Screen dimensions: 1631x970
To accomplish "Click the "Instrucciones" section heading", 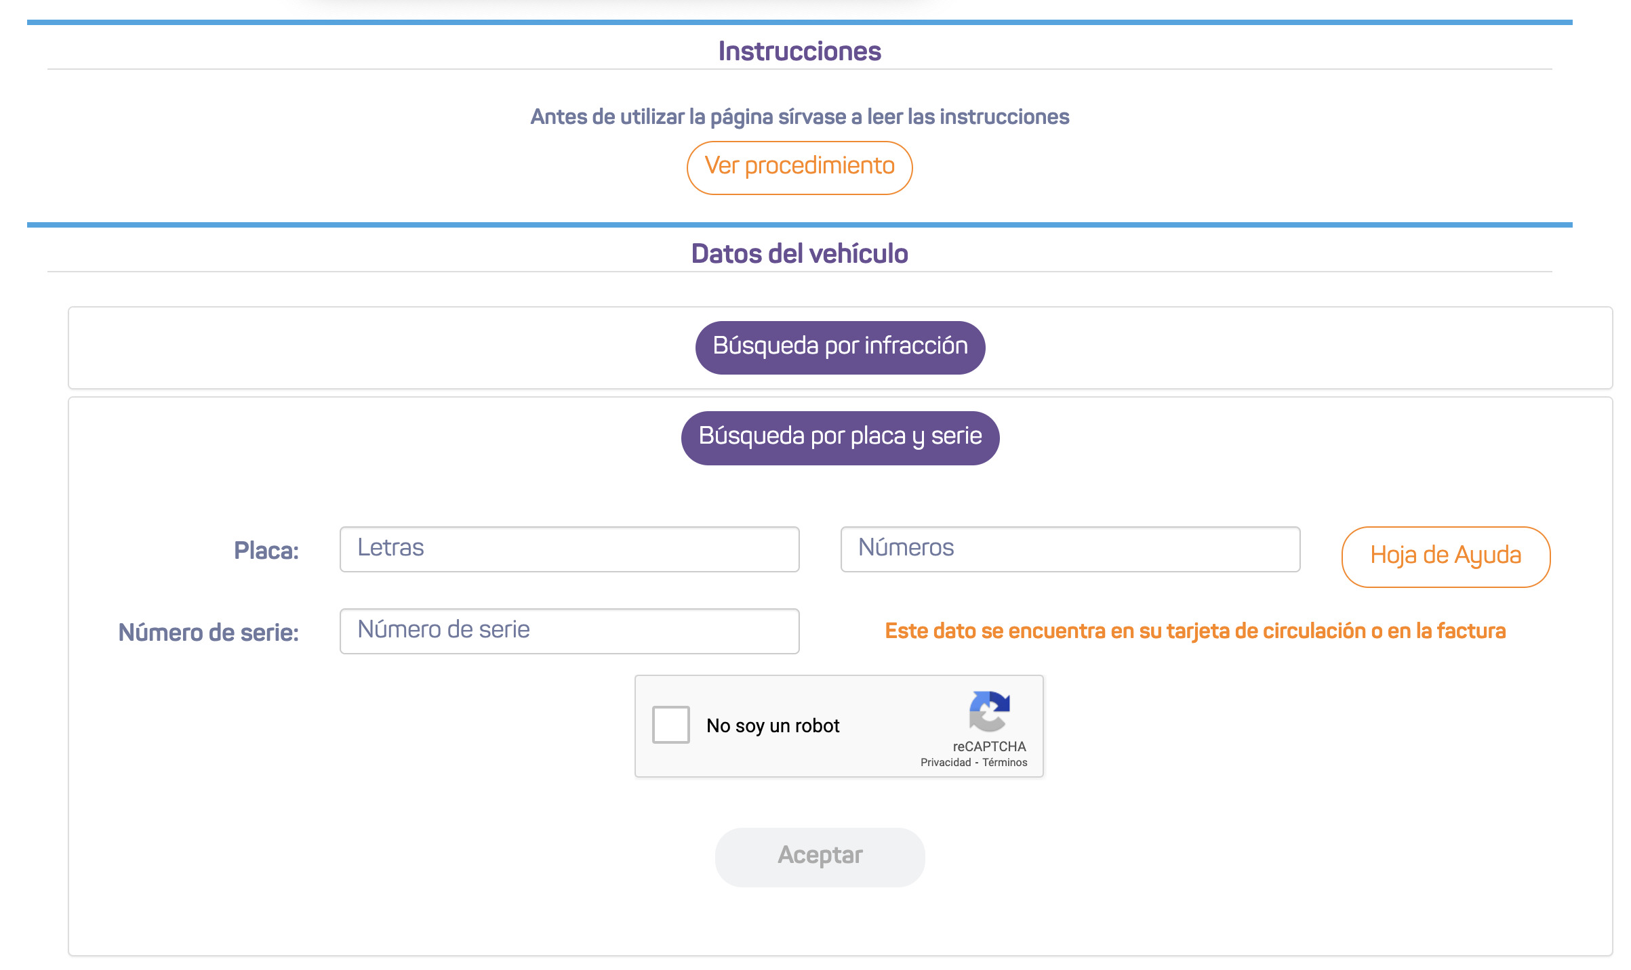I will [x=799, y=51].
